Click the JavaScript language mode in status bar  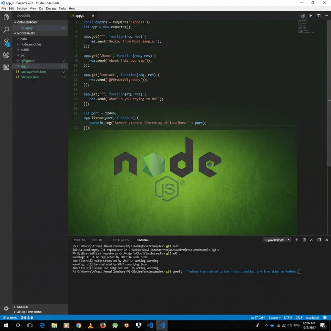(x=312, y=318)
